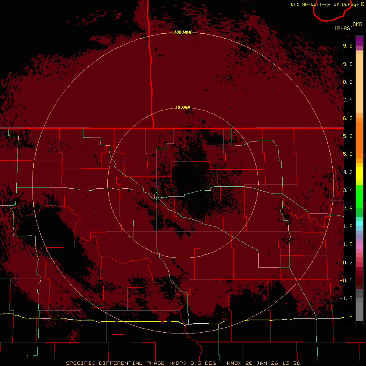Click the TH label on color scale
366x366 pixels.
pos(349,317)
